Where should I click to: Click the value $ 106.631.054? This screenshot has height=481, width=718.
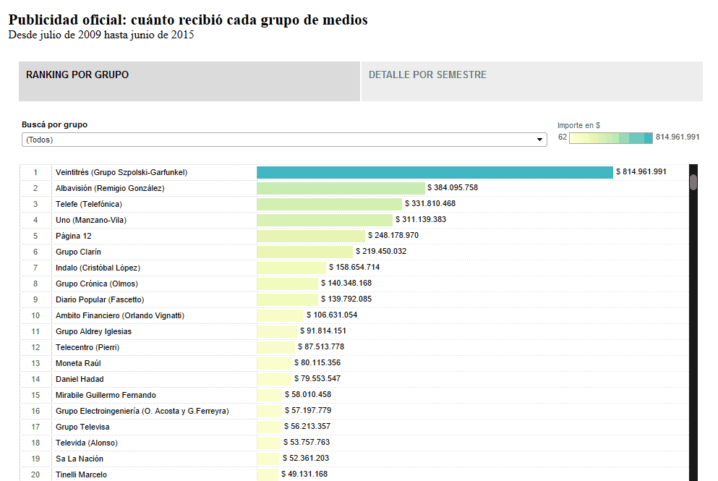[x=332, y=315]
